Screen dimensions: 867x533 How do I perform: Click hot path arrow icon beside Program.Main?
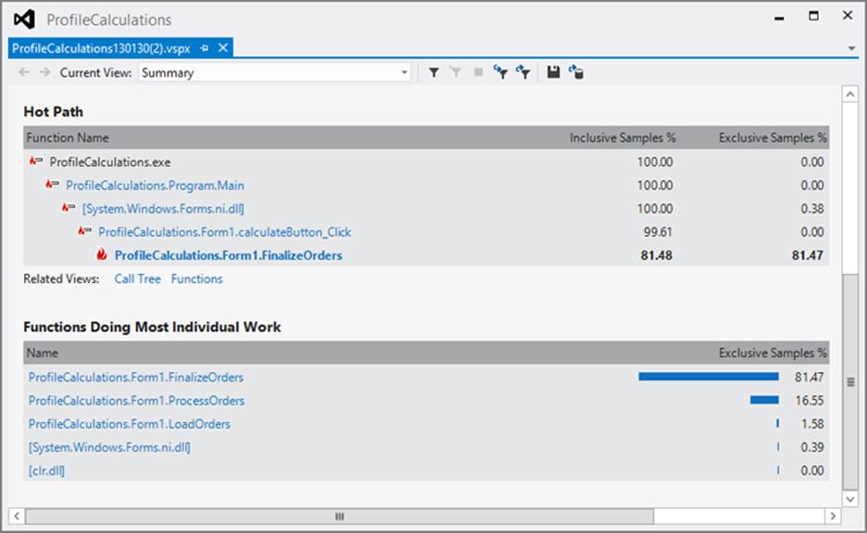click(53, 184)
